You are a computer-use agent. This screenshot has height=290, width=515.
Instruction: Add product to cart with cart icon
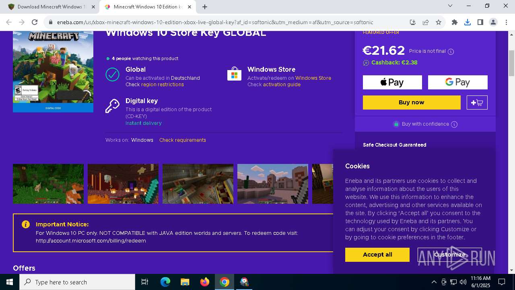(477, 102)
